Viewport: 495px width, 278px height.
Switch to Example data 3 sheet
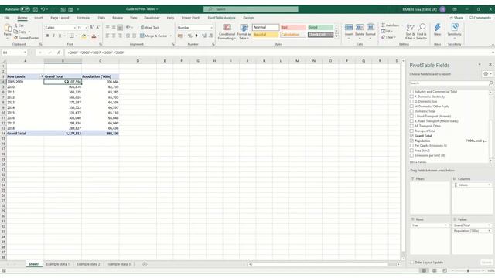118,264
